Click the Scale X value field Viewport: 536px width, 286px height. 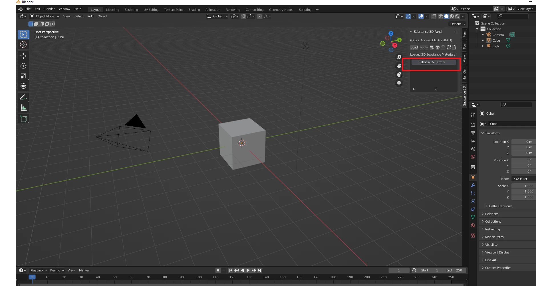coord(523,186)
